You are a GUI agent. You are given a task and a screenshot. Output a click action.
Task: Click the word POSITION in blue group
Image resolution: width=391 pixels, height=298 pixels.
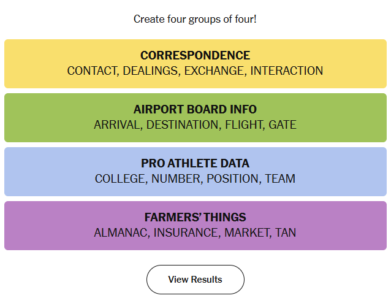(233, 178)
